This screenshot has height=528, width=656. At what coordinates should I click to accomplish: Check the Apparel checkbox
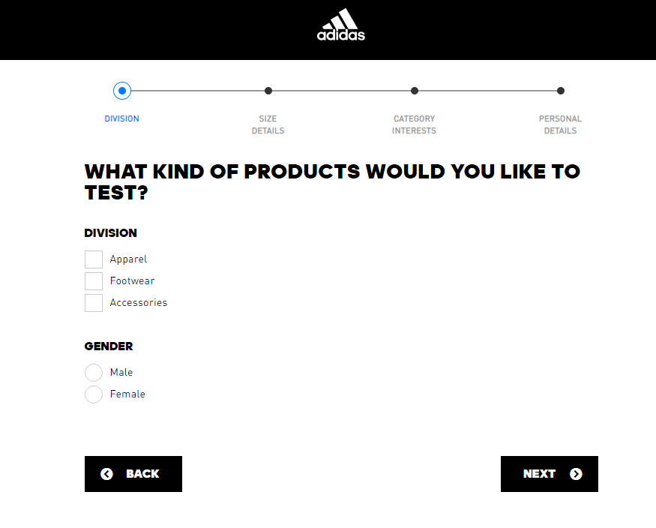point(93,259)
